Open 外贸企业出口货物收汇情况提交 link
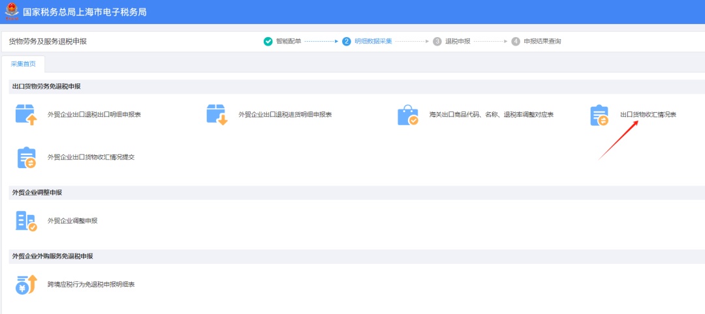705x314 pixels. click(91, 158)
